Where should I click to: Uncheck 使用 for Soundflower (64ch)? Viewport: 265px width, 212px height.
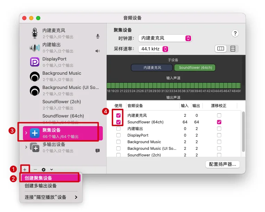pyautogui.click(x=118, y=122)
